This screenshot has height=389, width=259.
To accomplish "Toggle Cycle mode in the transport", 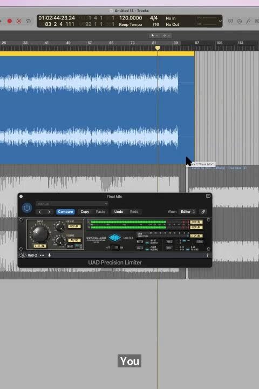I will click(28, 21).
